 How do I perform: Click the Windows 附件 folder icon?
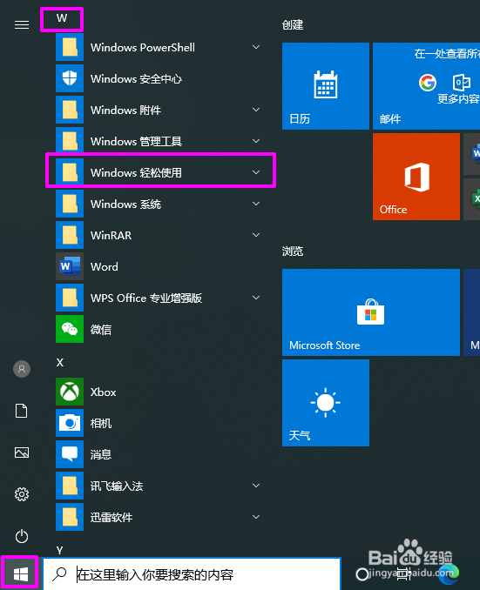pyautogui.click(x=70, y=110)
